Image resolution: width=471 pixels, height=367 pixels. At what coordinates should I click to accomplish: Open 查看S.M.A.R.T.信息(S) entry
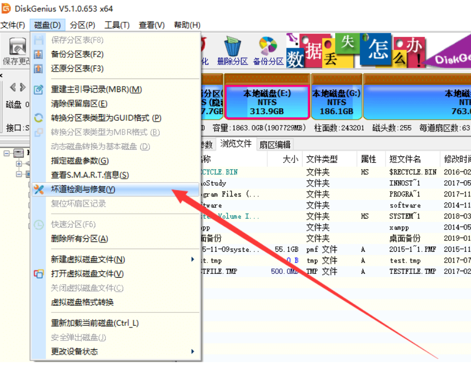pyautogui.click(x=116, y=175)
